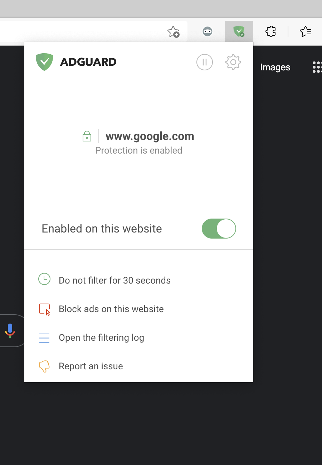Open AdGuard settings via the gear icon
Image resolution: width=322 pixels, height=465 pixels.
pos(233,62)
